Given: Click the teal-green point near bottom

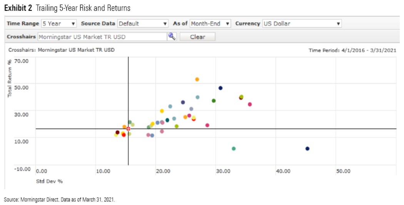Looking at the screenshot, I should click(x=234, y=148).
